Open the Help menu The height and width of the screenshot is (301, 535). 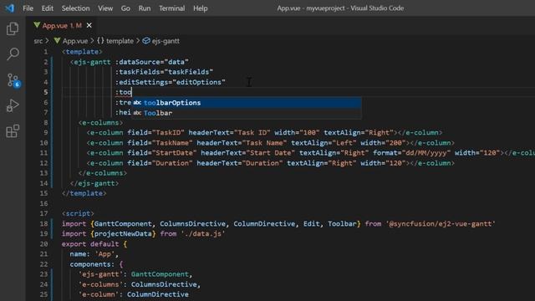[x=201, y=8]
